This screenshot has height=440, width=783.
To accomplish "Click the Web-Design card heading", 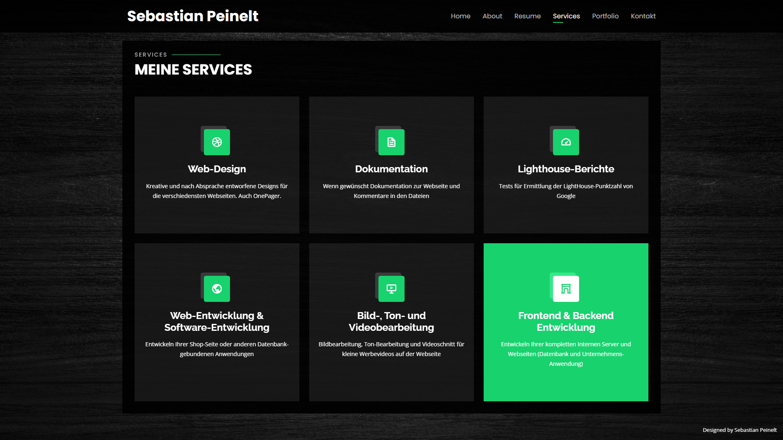I will [x=217, y=169].
